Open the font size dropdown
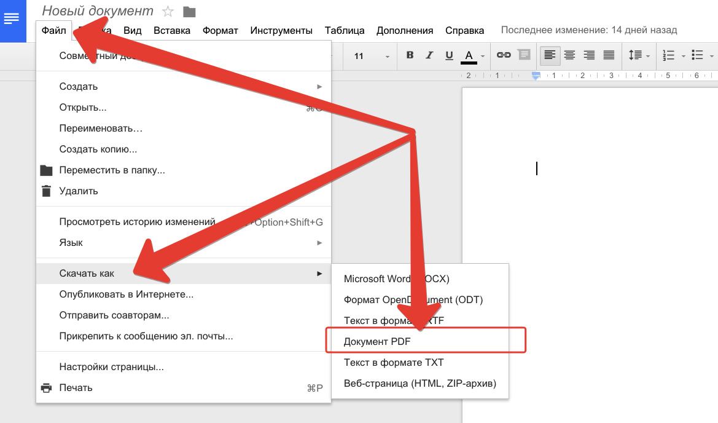The width and height of the screenshot is (718, 423). (371, 56)
